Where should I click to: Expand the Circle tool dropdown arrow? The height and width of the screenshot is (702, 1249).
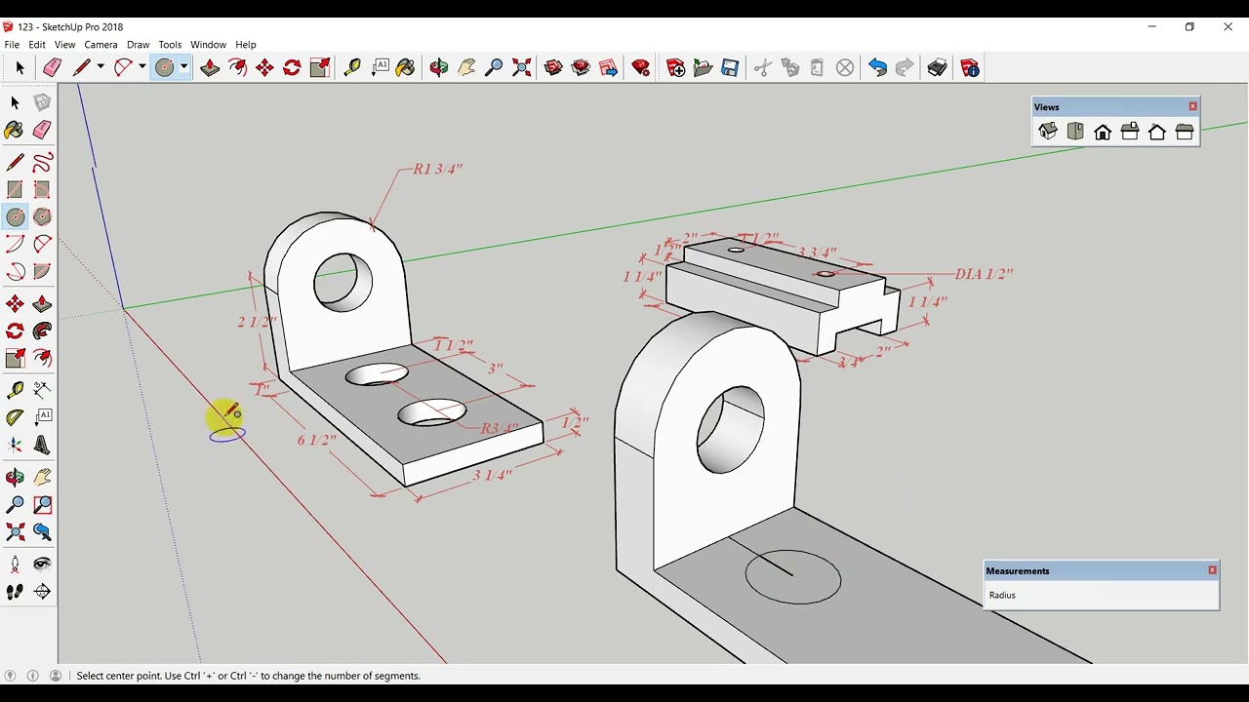pyautogui.click(x=183, y=67)
